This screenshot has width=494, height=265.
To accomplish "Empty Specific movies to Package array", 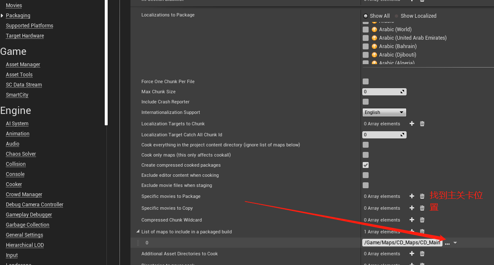I will (x=422, y=196).
